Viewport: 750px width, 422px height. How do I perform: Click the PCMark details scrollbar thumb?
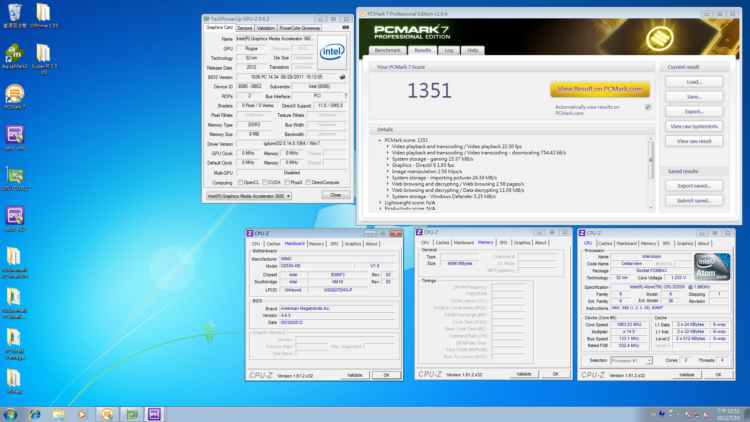coord(651,159)
